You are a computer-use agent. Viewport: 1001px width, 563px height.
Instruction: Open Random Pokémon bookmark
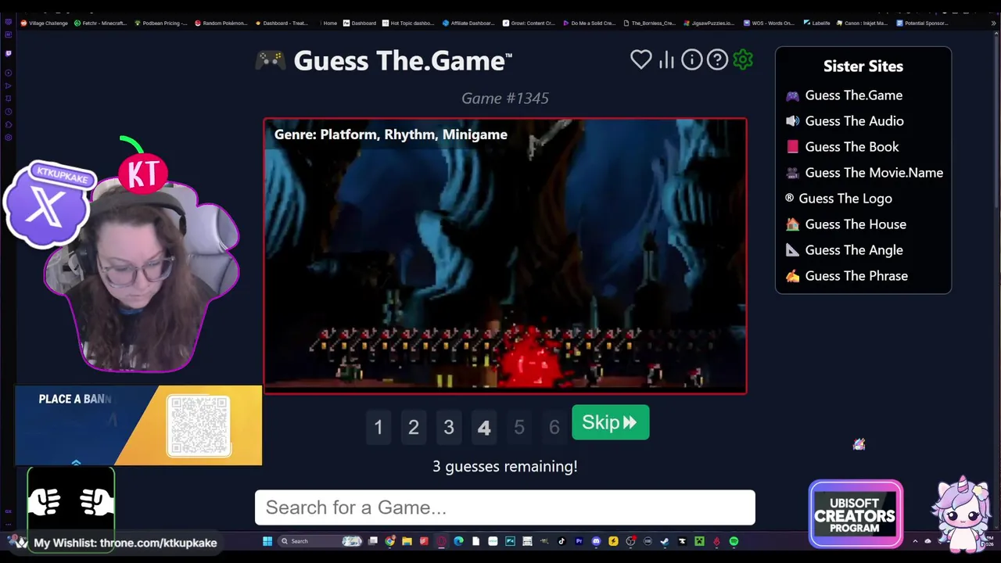tap(221, 23)
